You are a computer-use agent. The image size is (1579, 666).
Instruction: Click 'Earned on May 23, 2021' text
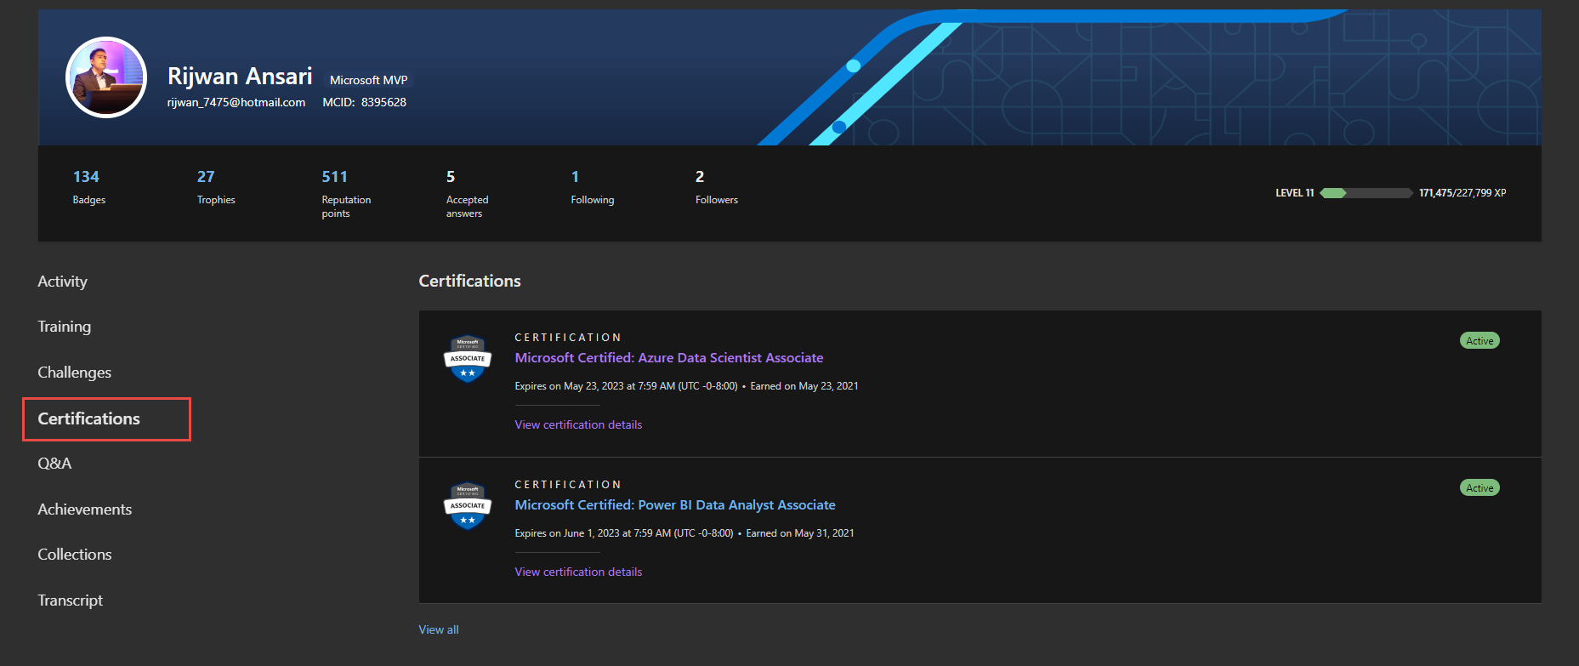[804, 386]
